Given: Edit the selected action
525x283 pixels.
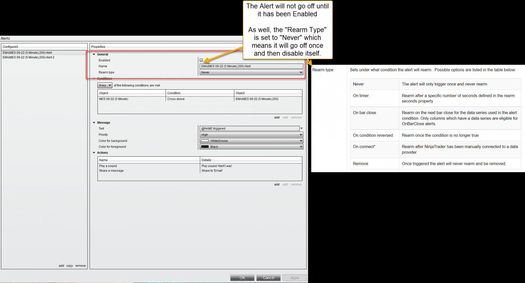Looking at the screenshot, I should [x=285, y=184].
